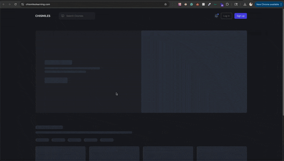Open the Chrome downloads tray
Screen dimensions: 284x161
[x=245, y=4]
